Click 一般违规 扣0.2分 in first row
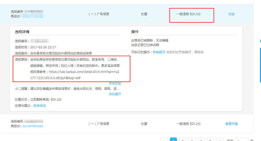The width and height of the screenshot is (261, 141). point(188,14)
